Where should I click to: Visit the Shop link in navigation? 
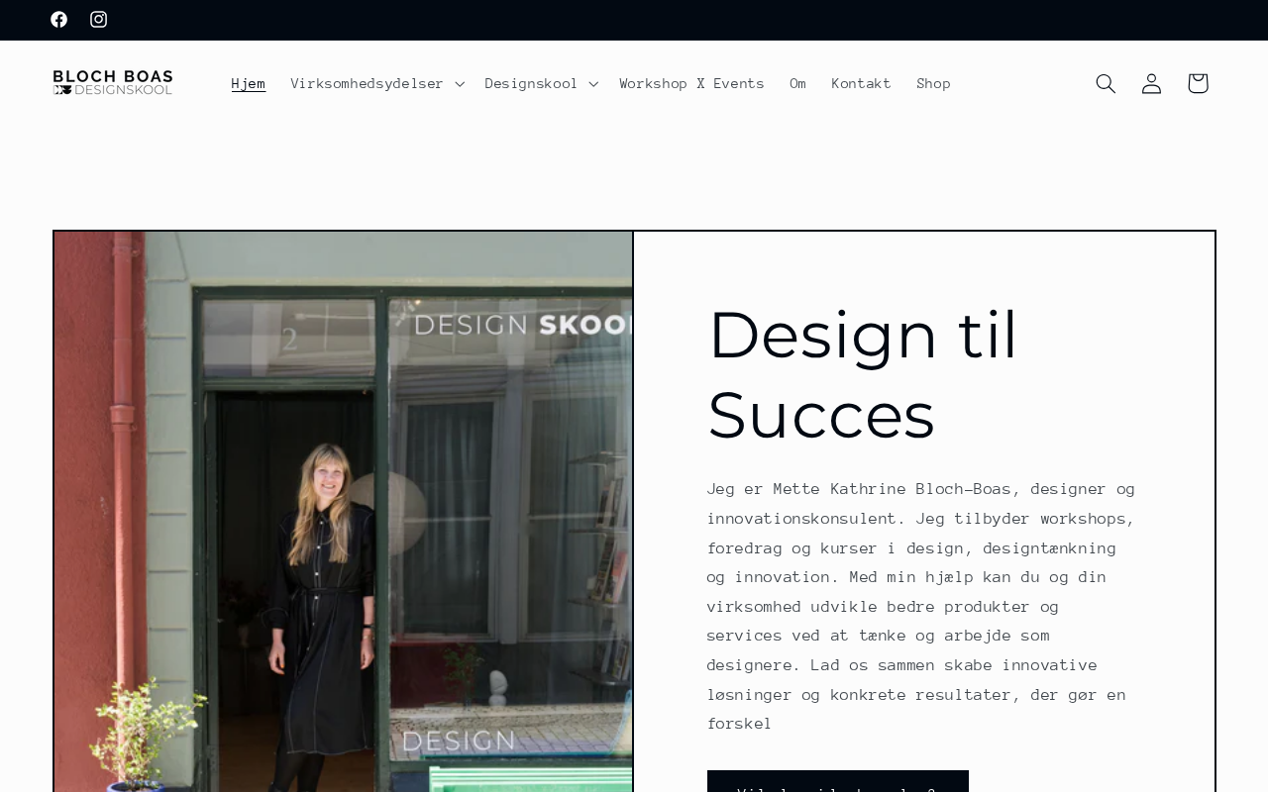pos(934,83)
